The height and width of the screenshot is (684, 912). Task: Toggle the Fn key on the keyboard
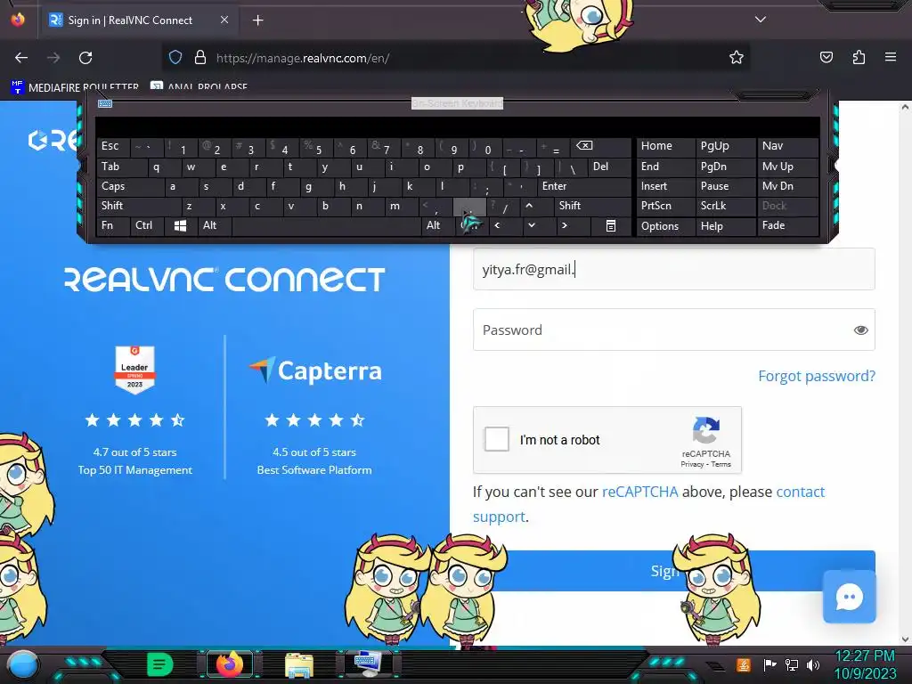pyautogui.click(x=113, y=225)
